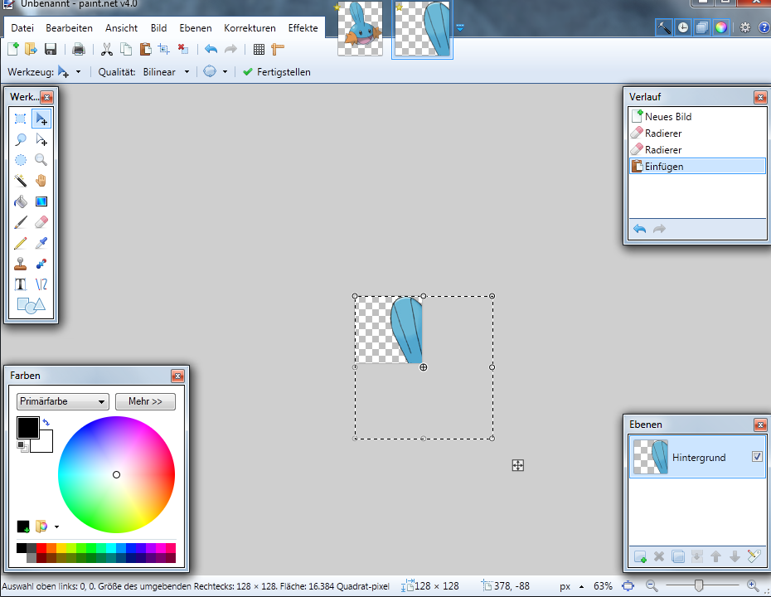Select the Color Picker eyedropper tool
Viewport: 771px width, 597px height.
[x=41, y=243]
